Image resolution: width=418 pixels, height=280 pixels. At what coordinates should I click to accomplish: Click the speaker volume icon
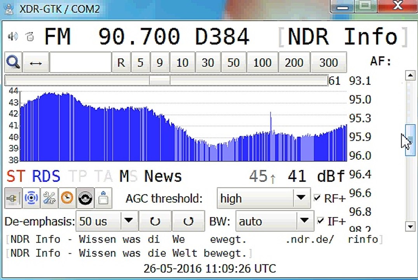pyautogui.click(x=12, y=36)
